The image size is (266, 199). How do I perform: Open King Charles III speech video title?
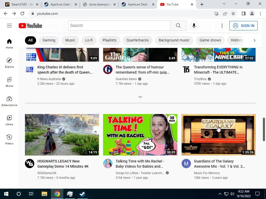[65, 70]
